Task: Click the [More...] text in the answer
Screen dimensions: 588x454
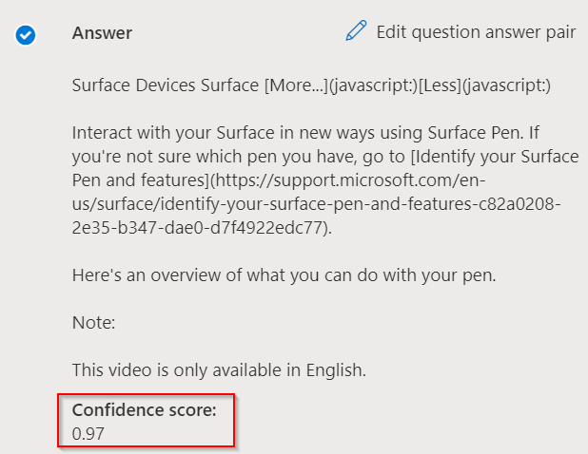Action: coord(296,85)
